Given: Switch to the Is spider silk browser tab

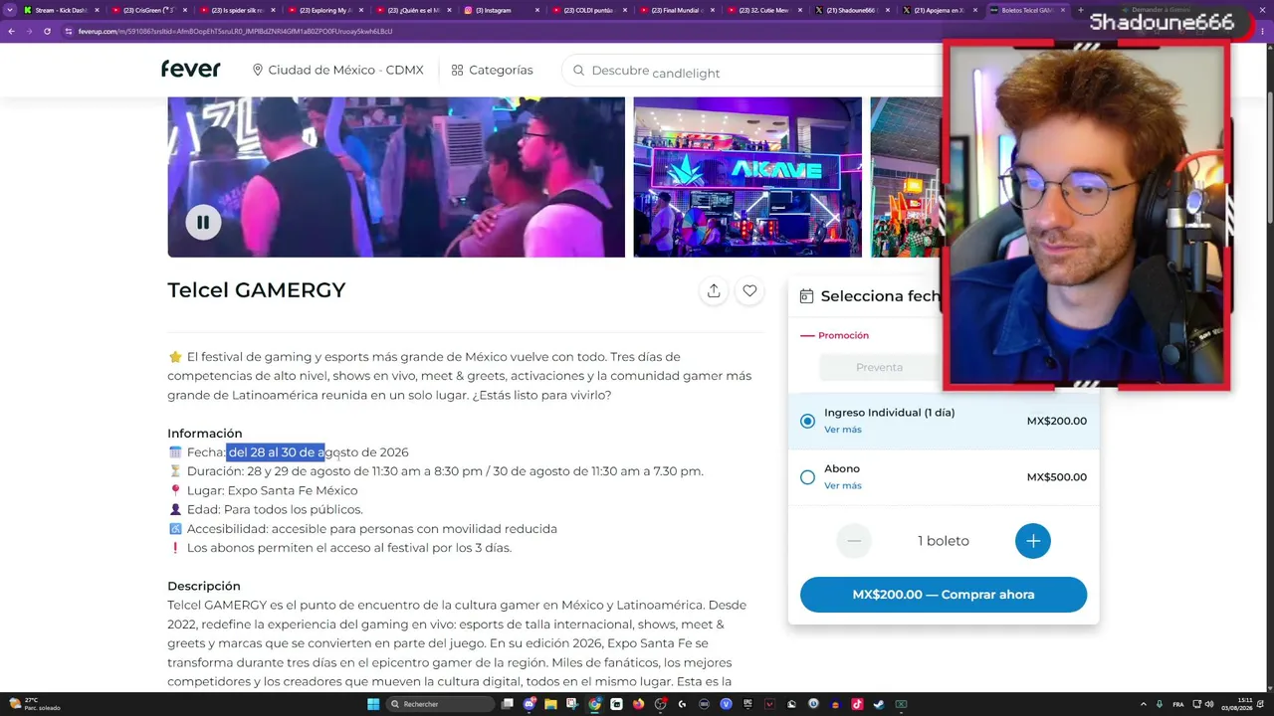Looking at the screenshot, I should pyautogui.click(x=239, y=10).
